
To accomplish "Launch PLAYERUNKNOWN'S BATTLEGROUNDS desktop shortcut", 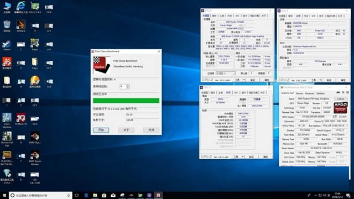I will [x=7, y=158].
